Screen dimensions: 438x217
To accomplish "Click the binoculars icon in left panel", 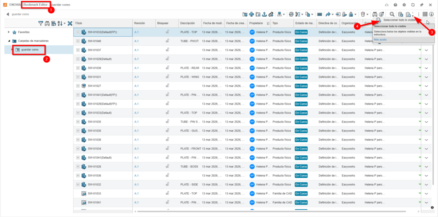I will click(47, 24).
